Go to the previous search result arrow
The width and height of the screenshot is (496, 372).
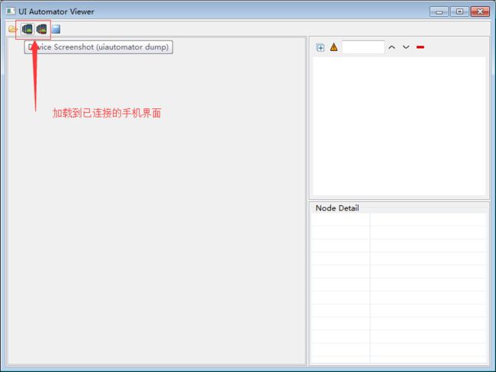[x=392, y=47]
